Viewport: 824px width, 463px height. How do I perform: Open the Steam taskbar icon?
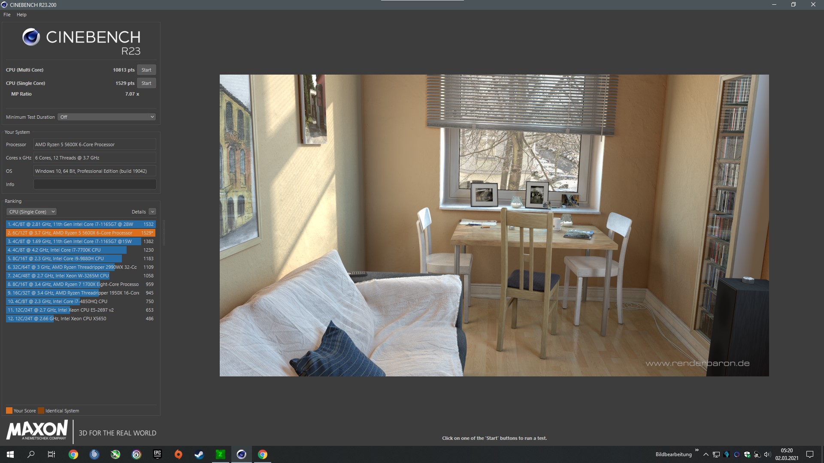pos(199,454)
